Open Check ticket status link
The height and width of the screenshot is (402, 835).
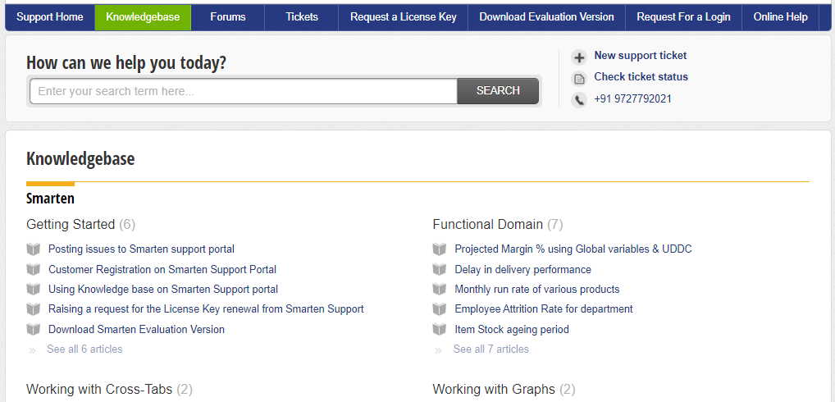[641, 76]
